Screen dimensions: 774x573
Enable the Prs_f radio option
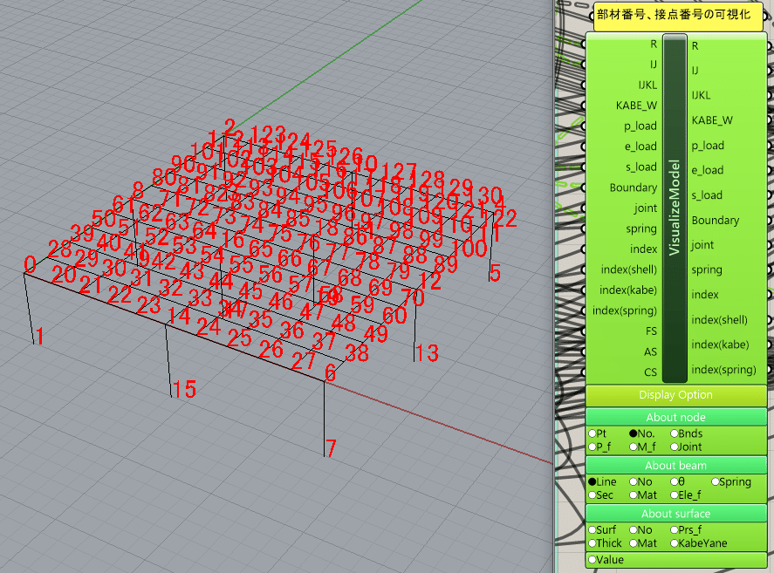tap(674, 530)
